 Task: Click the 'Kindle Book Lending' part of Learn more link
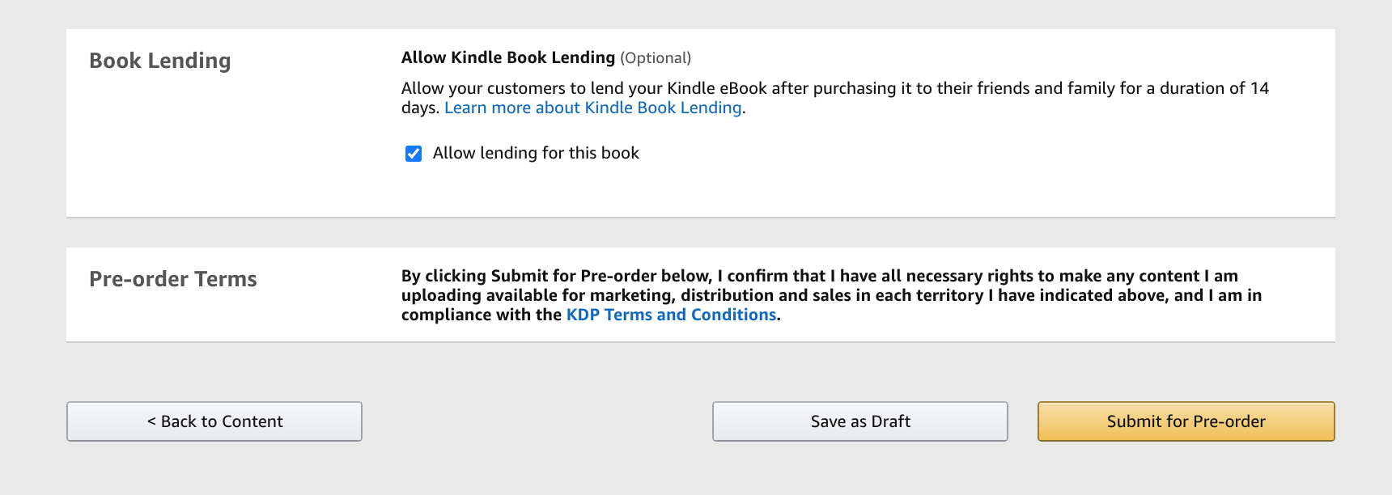click(x=664, y=108)
